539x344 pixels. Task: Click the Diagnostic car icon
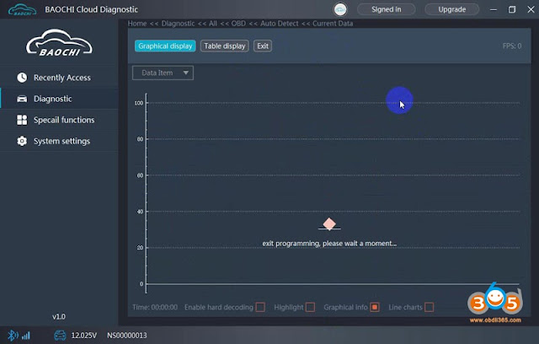[22, 99]
